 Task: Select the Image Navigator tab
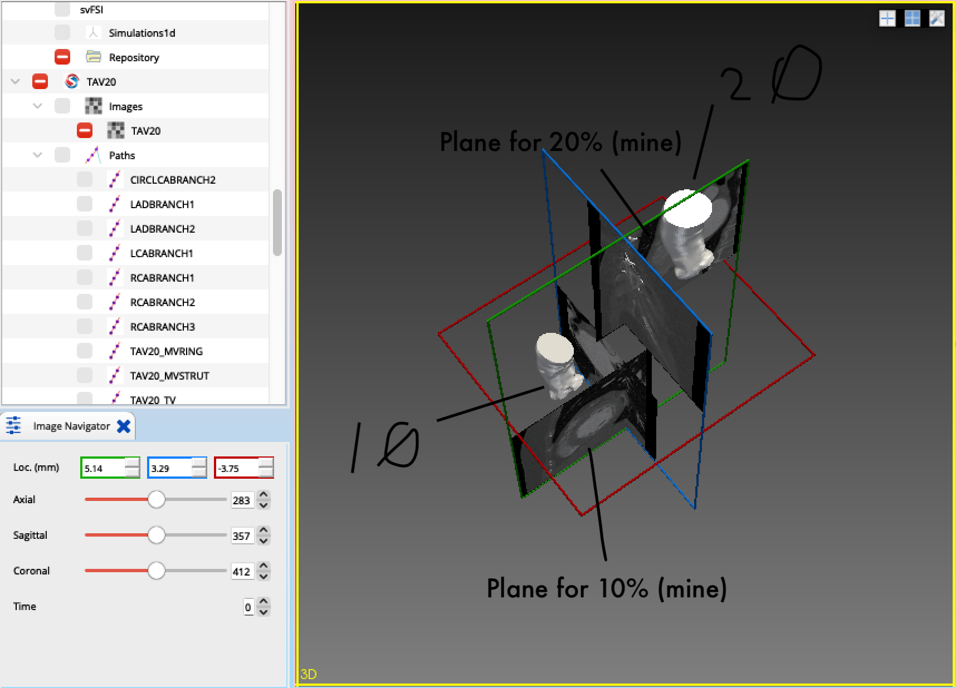(x=68, y=426)
